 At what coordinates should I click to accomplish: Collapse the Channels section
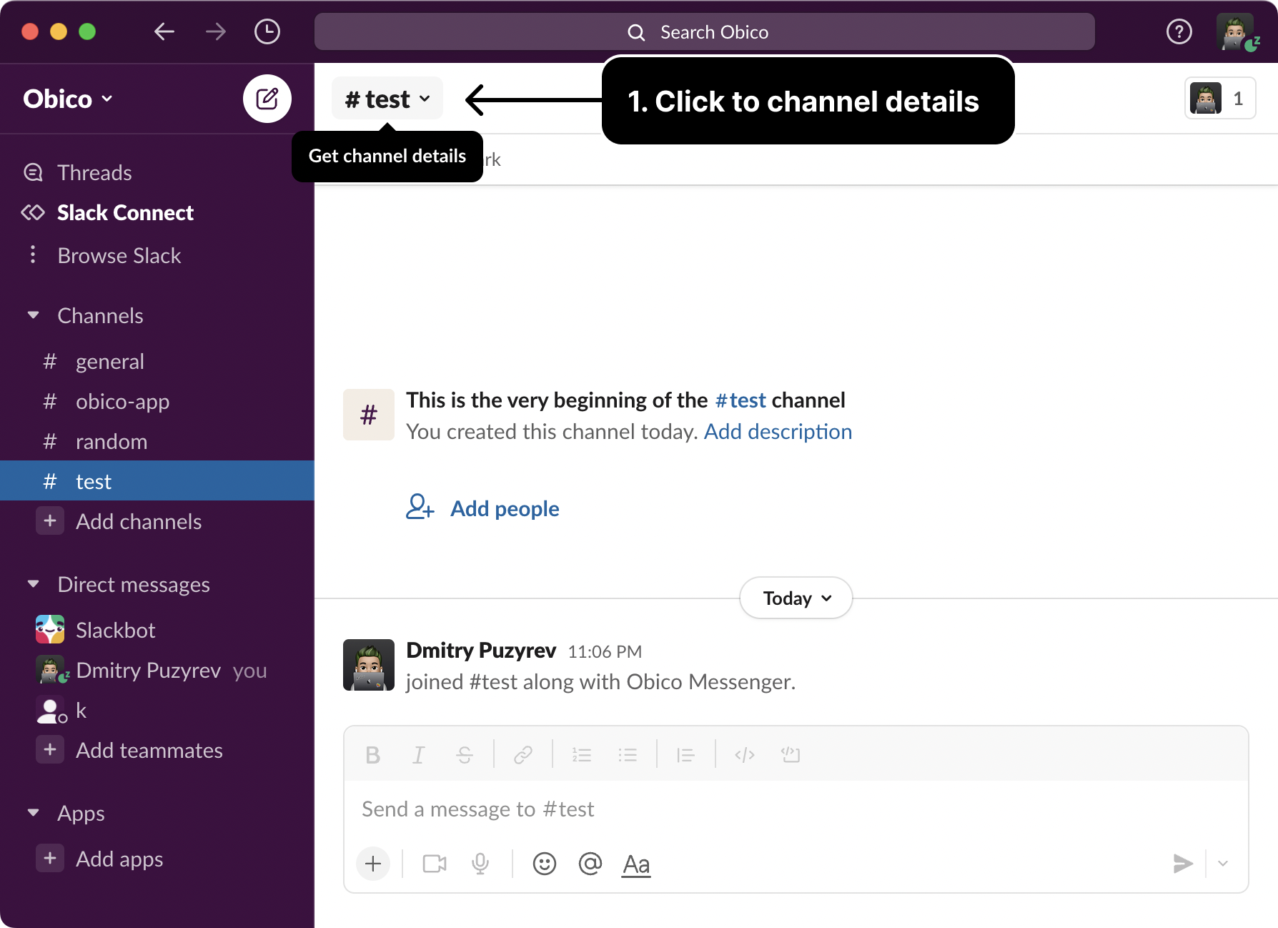click(x=33, y=315)
